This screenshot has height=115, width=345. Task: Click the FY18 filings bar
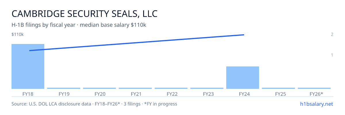pos(28,66)
